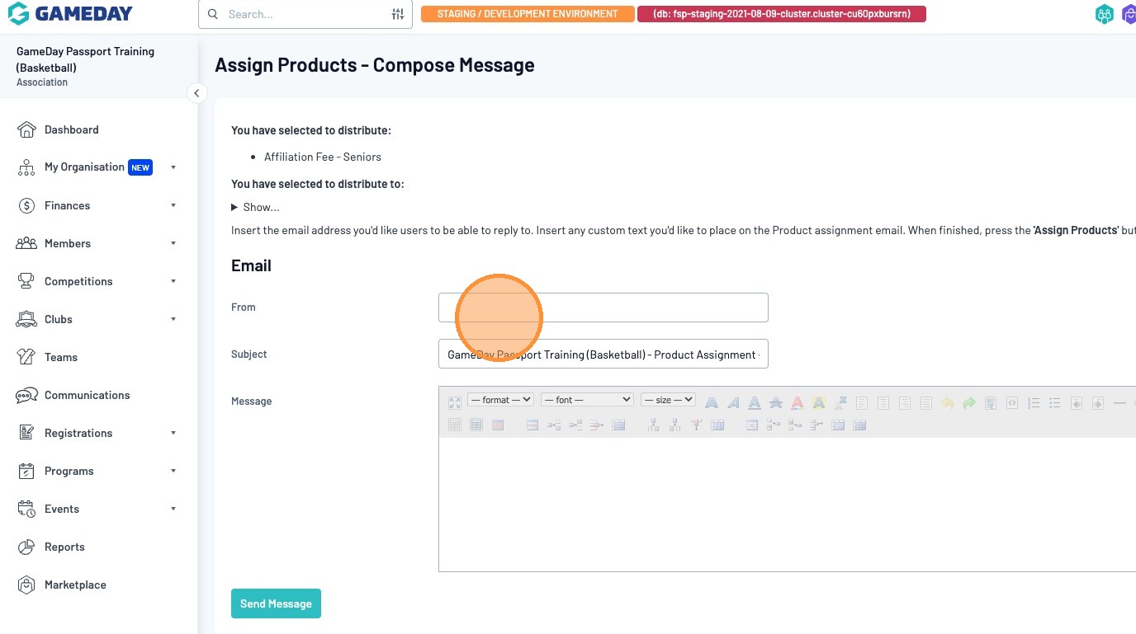Click the teal people icon in header

coord(1105,14)
